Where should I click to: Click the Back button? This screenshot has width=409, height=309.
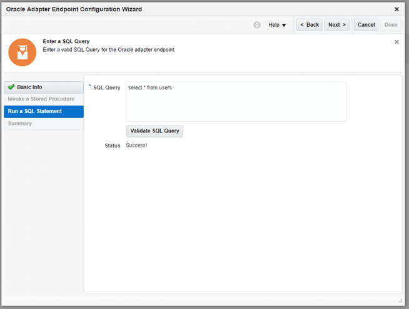click(309, 25)
